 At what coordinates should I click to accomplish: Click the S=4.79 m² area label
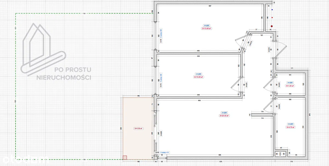(290, 127)
